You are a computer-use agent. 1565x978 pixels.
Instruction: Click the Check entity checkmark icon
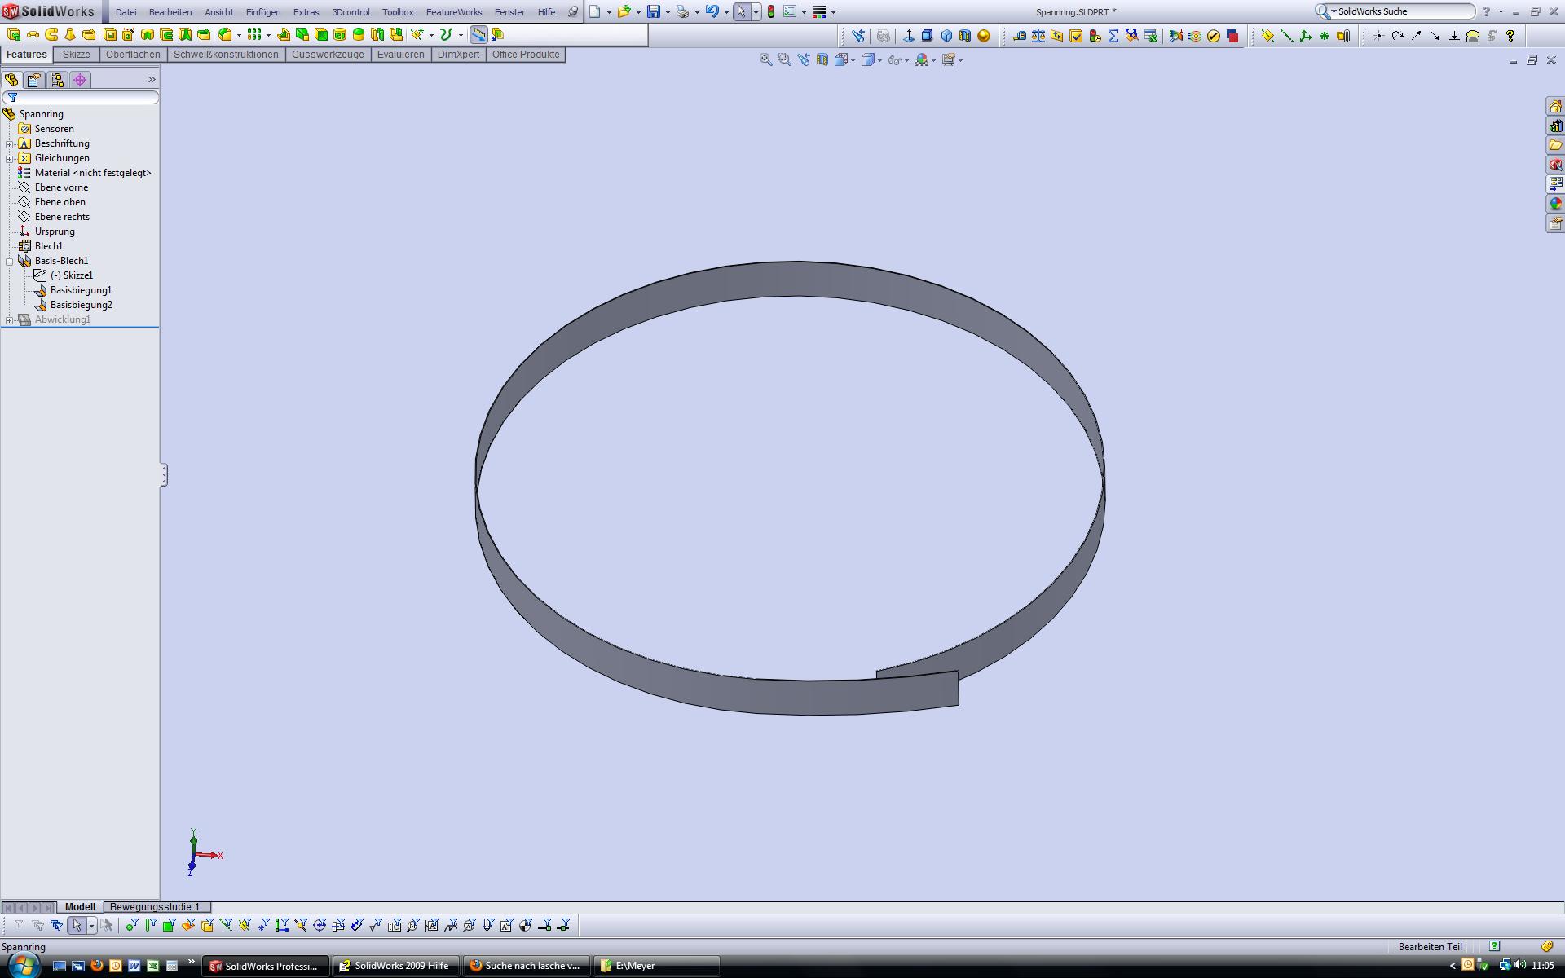pos(1076,36)
